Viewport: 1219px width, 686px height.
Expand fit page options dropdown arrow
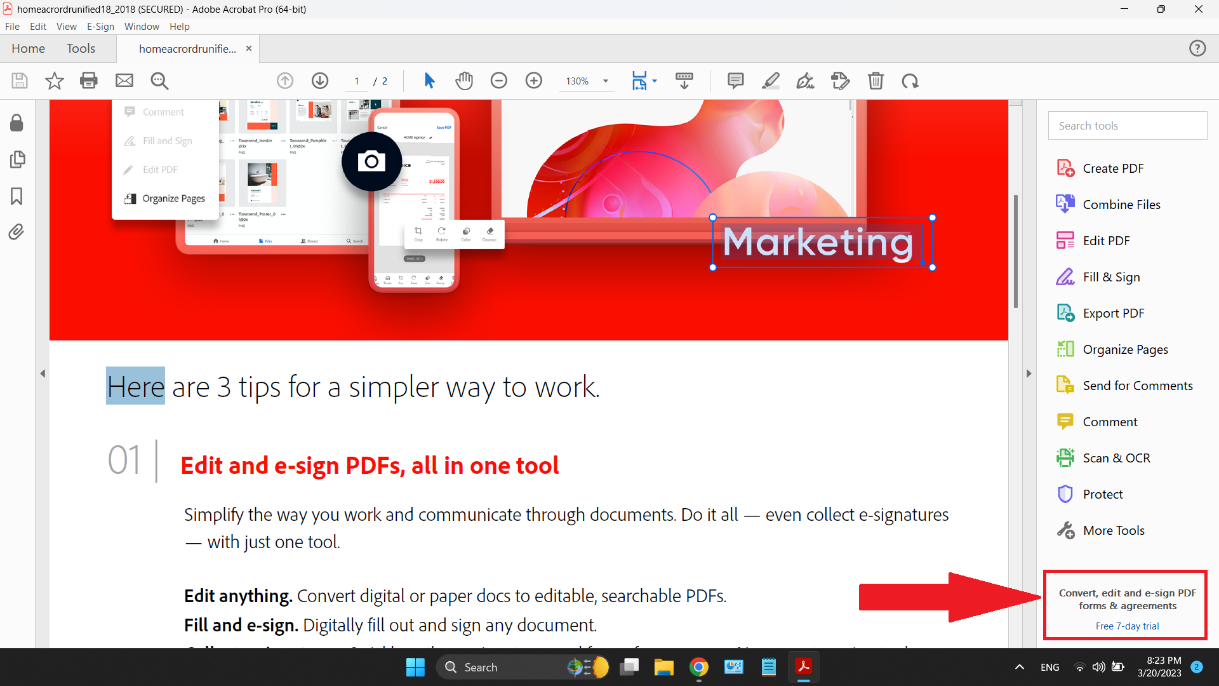[x=655, y=81]
